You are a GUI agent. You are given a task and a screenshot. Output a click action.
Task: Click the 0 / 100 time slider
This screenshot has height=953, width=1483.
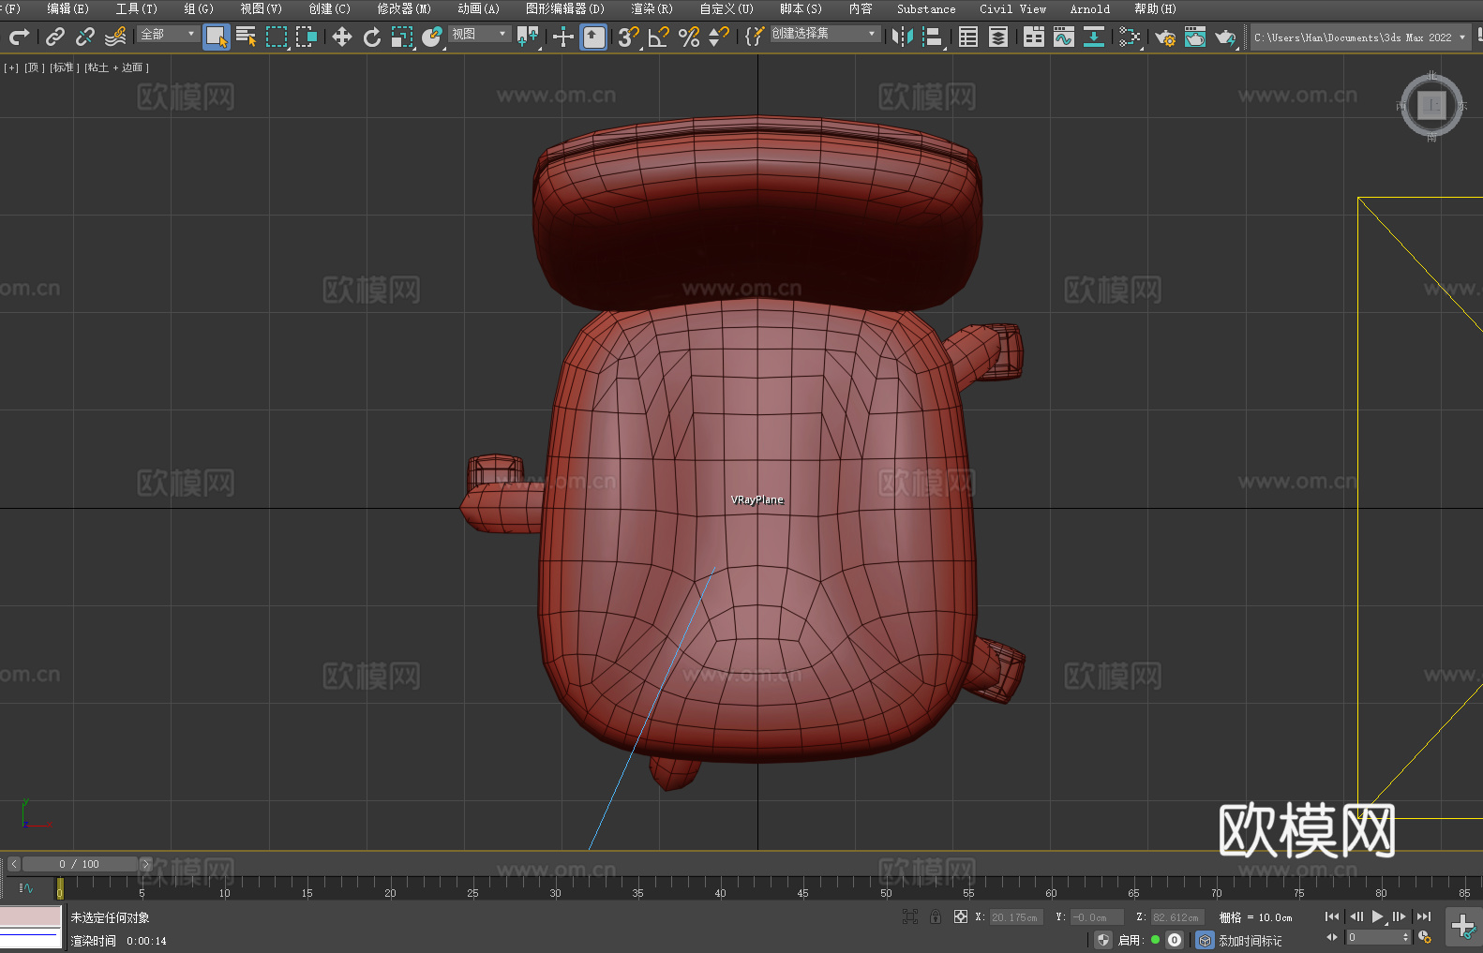click(x=80, y=864)
